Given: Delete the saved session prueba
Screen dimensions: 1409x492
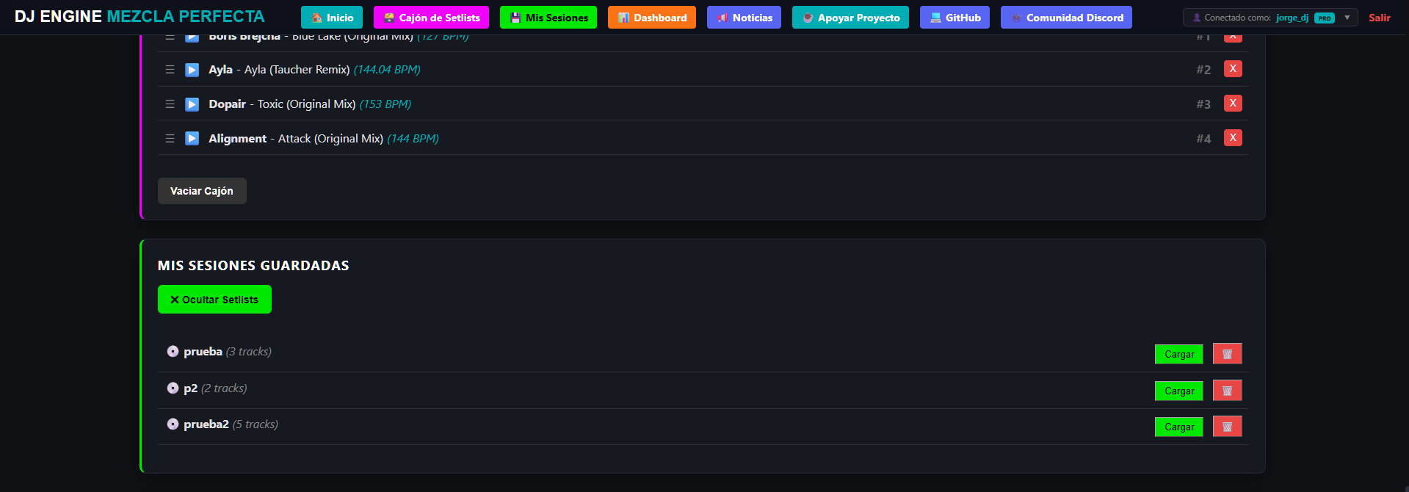Looking at the screenshot, I should (x=1227, y=354).
